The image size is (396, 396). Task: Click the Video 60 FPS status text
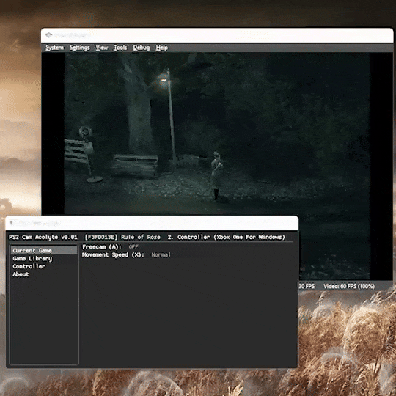tap(349, 286)
